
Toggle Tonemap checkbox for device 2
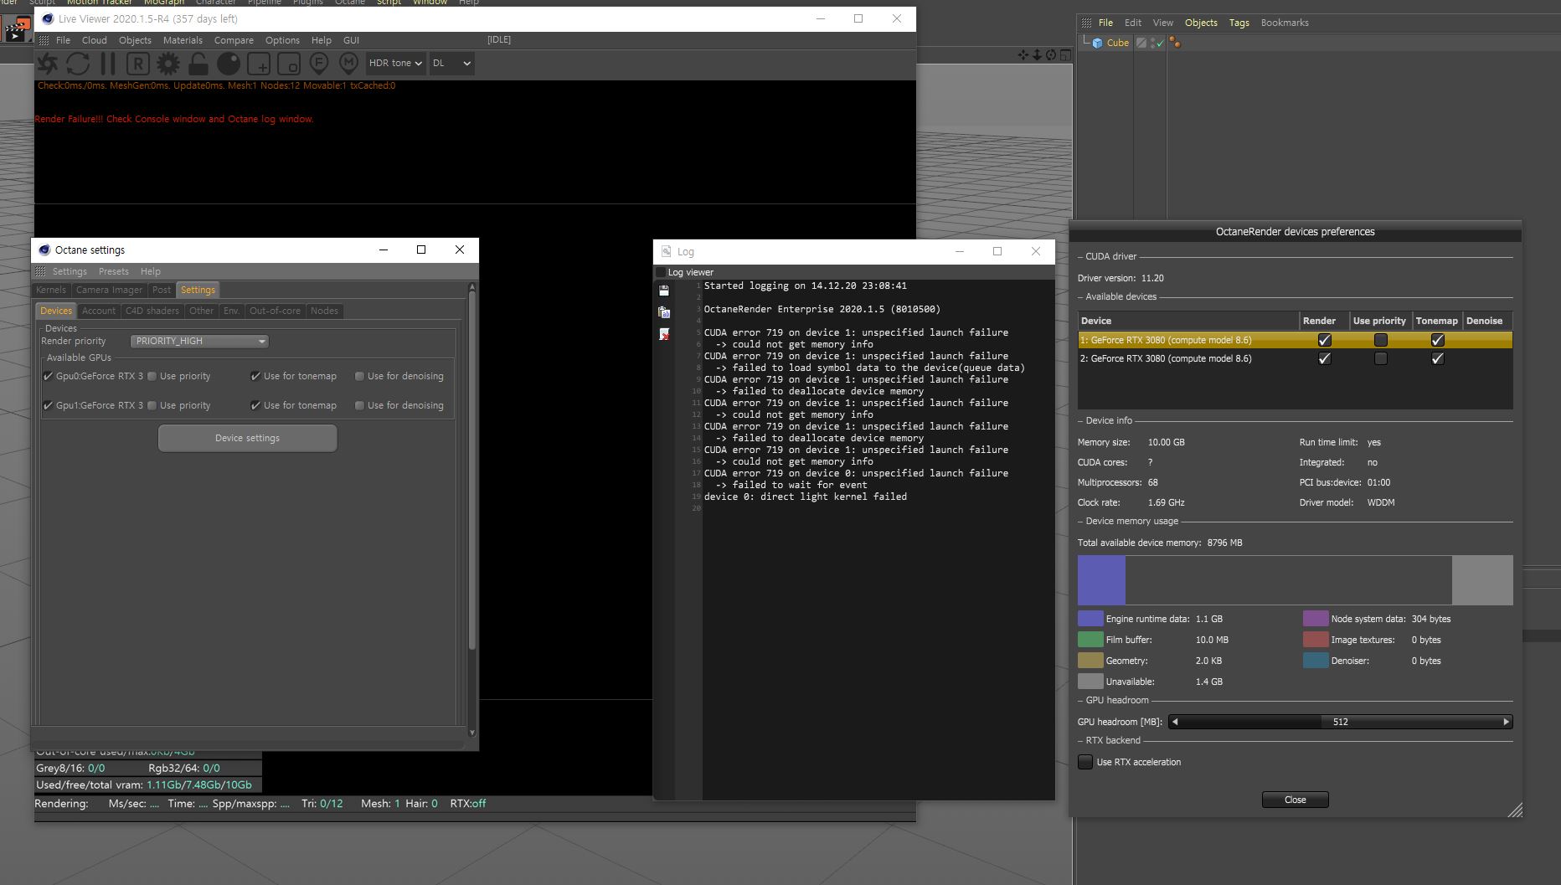[x=1438, y=358]
